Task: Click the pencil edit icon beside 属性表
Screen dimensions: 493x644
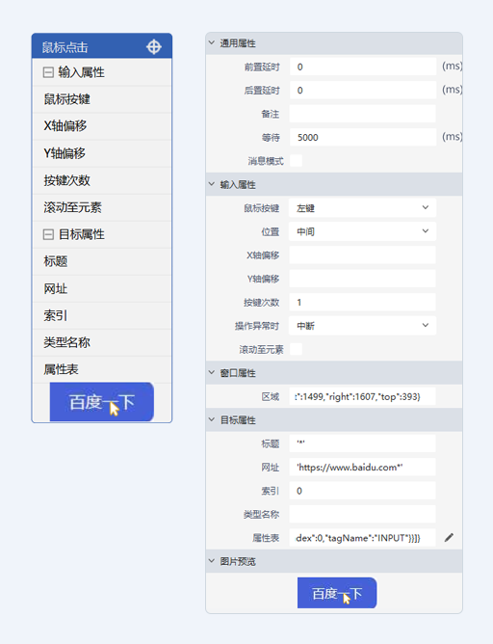Action: click(x=449, y=537)
